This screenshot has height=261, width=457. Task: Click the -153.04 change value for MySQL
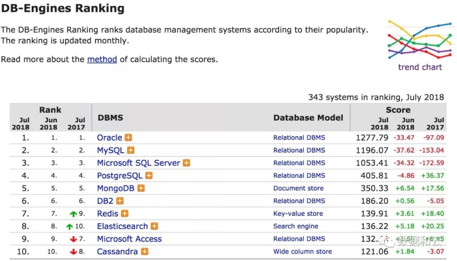[431, 150]
